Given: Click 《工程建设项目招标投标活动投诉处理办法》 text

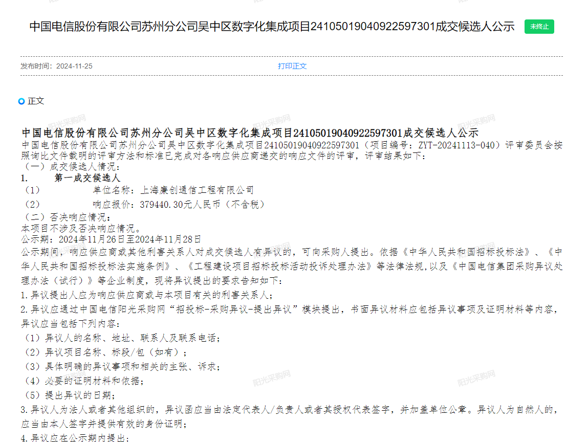Looking at the screenshot, I should pyautogui.click(x=279, y=266).
